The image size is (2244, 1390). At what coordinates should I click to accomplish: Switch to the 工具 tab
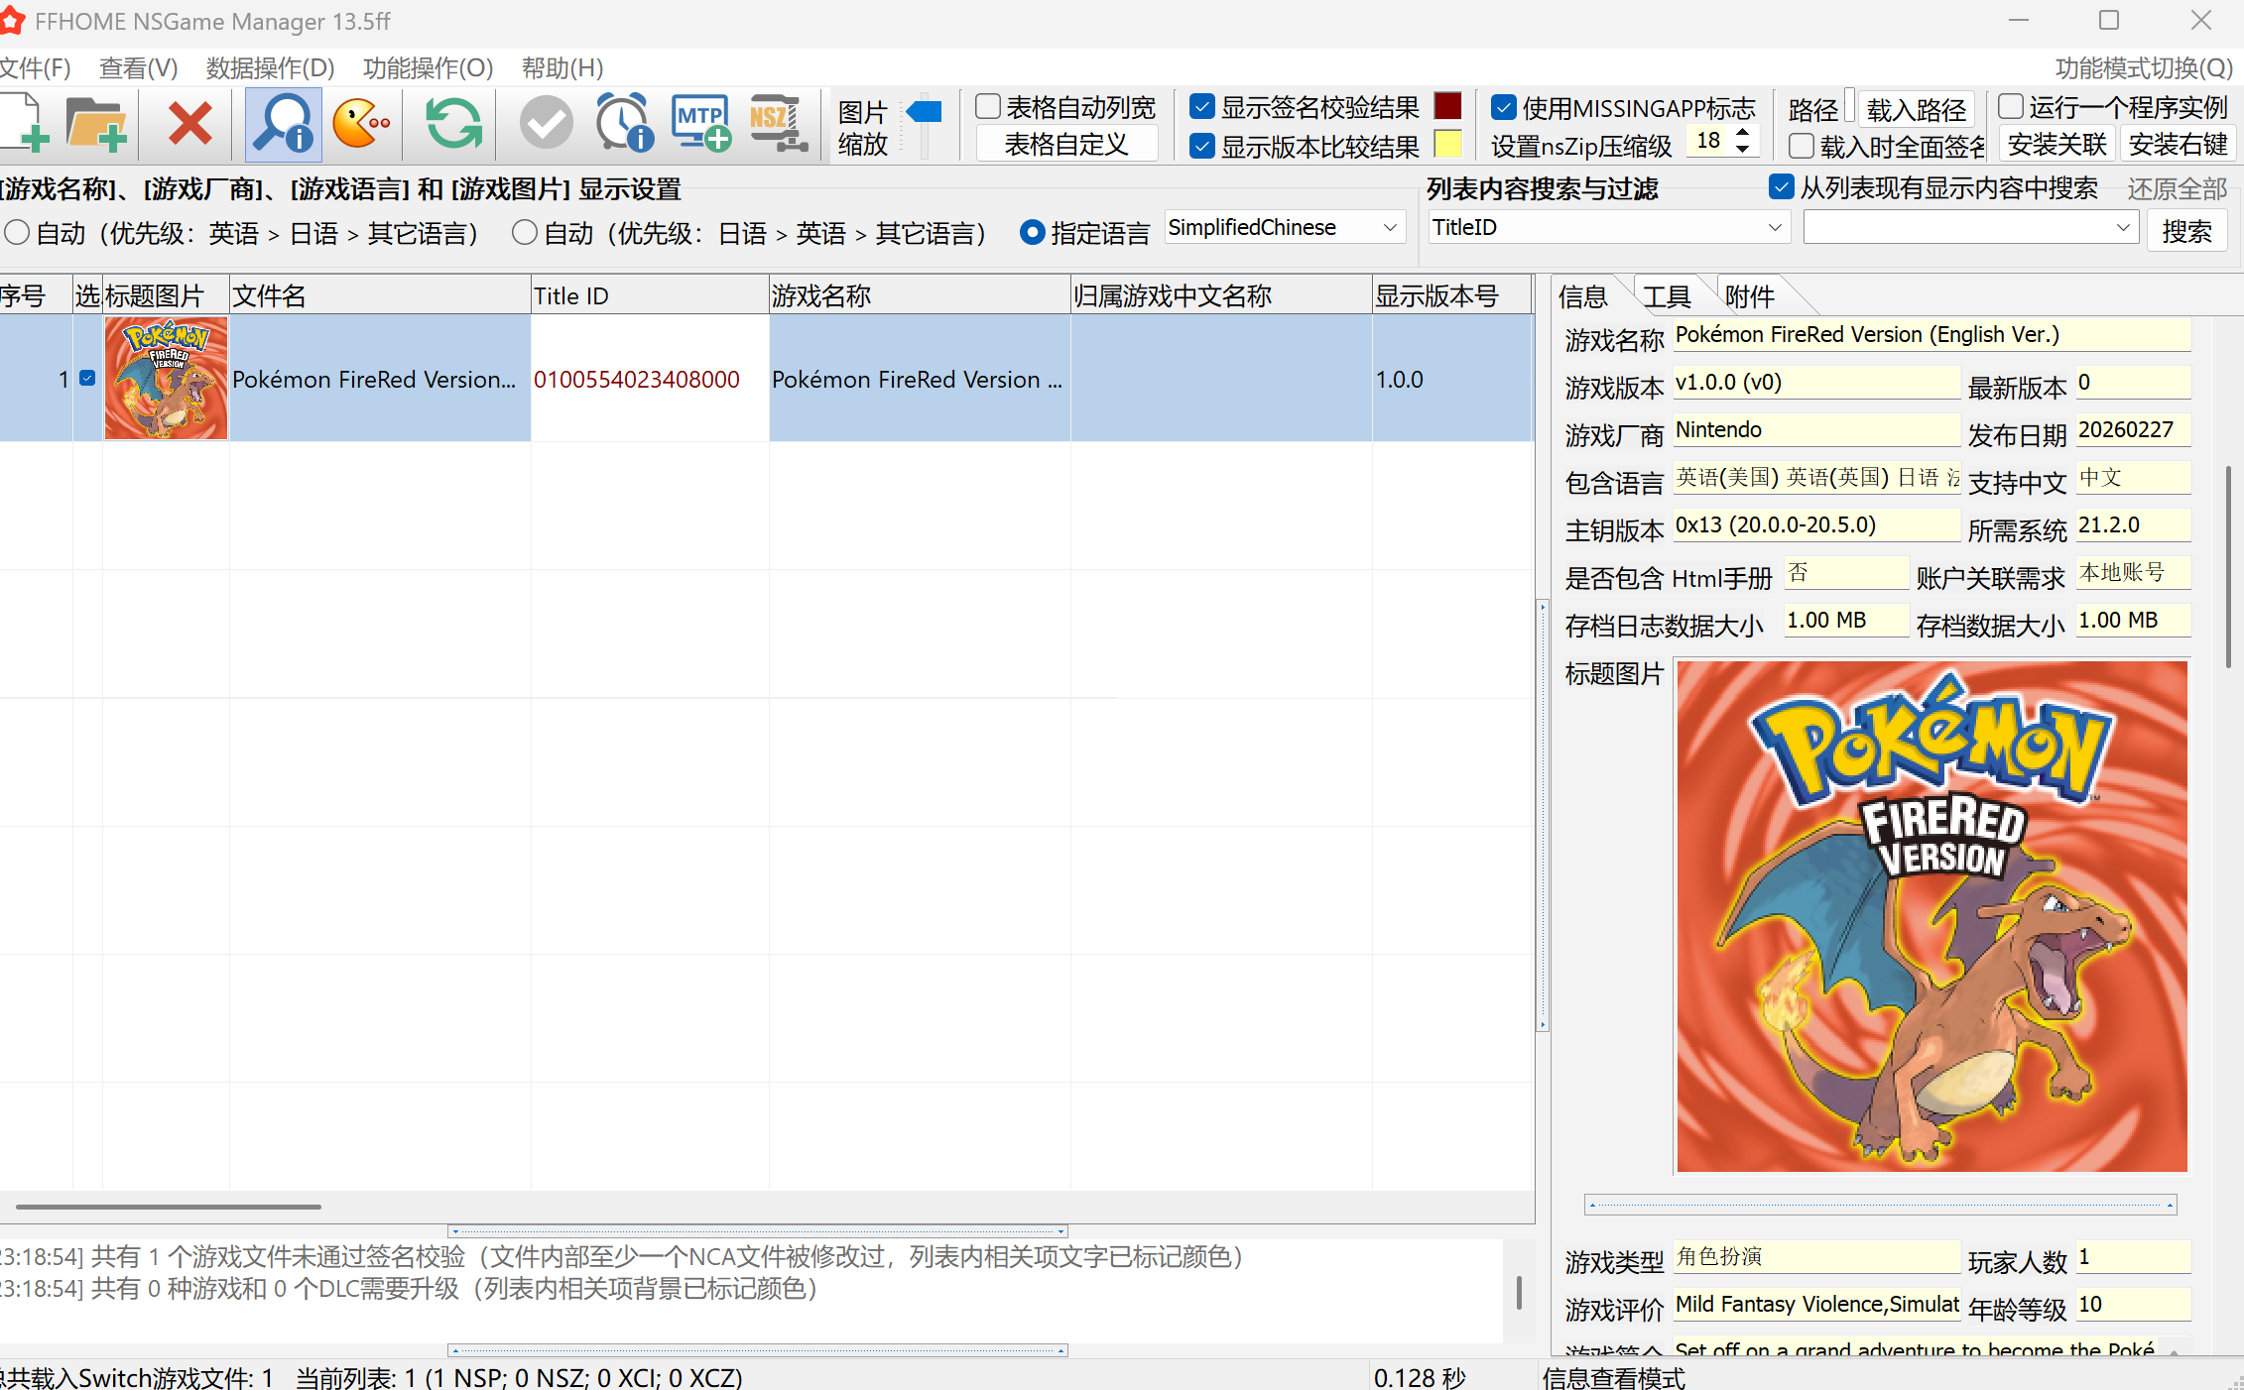1667,296
